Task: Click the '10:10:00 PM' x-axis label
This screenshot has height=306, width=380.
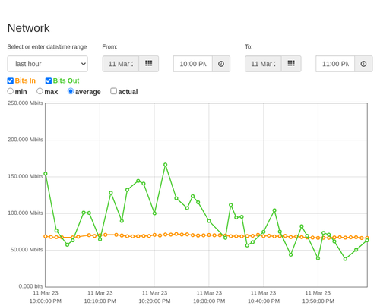Action: coord(100,301)
